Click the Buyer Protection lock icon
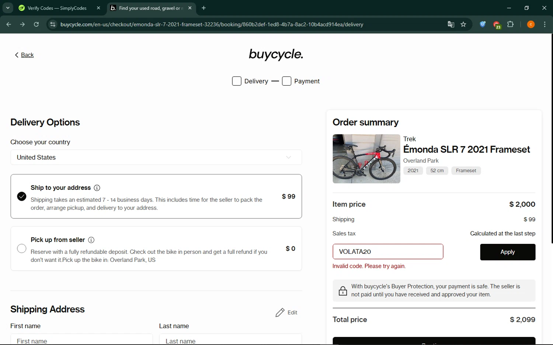Viewport: 553px width, 345px height. click(x=343, y=291)
